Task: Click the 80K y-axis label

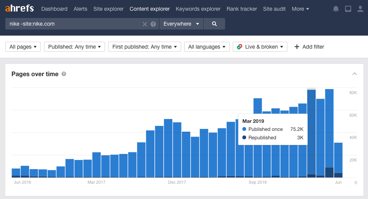Action: pos(353,93)
